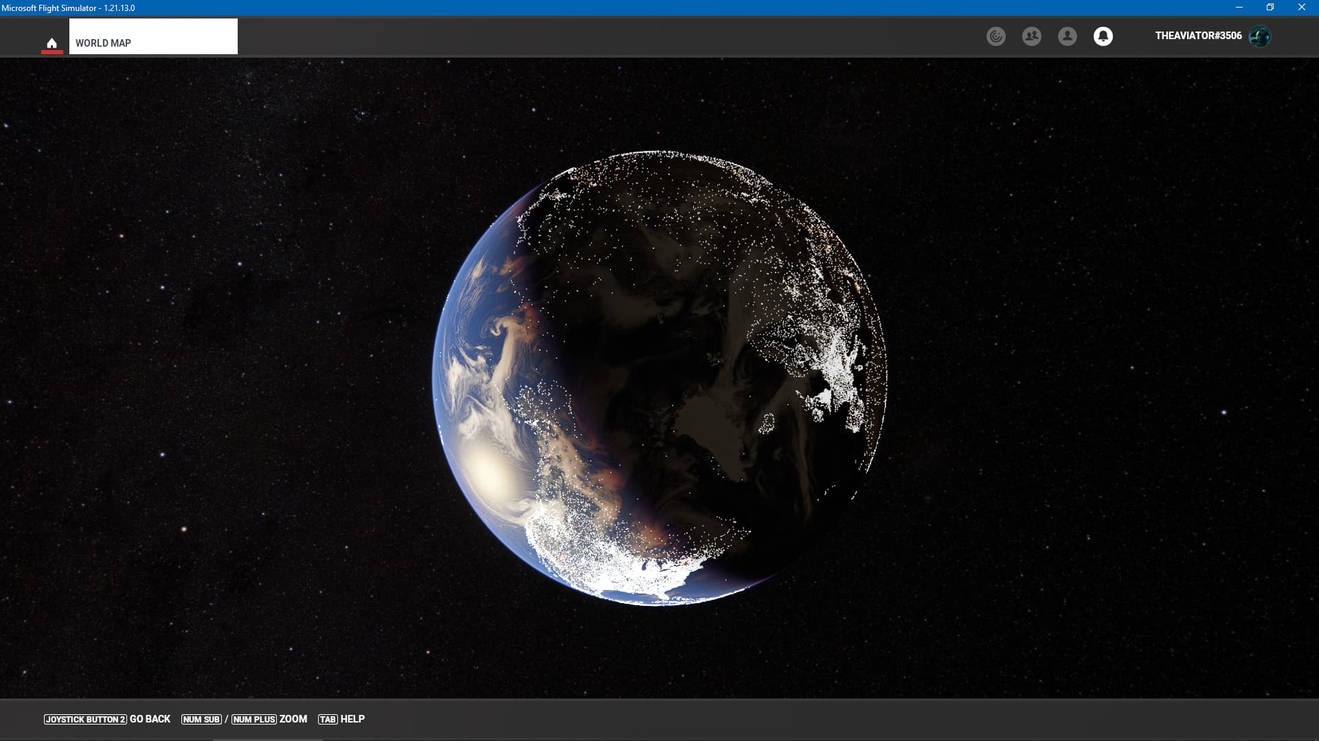Close the Flight Simulator window

tap(1301, 8)
